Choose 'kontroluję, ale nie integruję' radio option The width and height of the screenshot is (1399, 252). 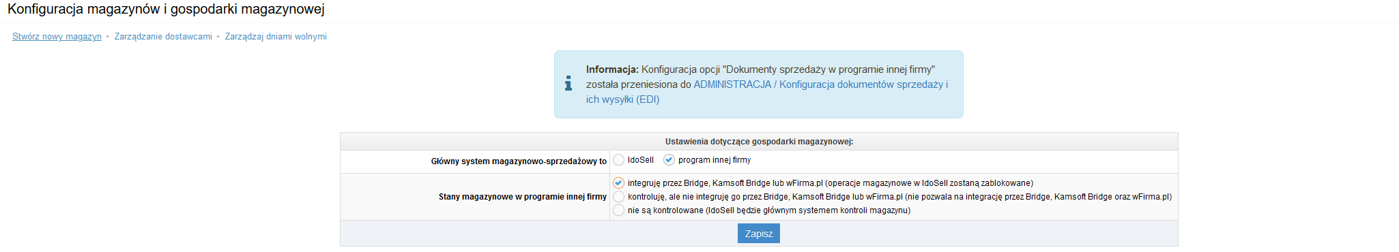(618, 197)
